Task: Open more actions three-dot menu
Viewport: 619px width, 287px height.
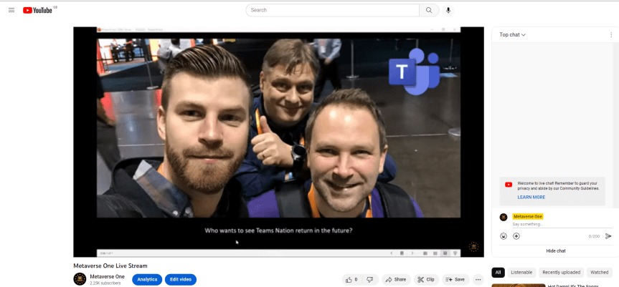Action: click(478, 279)
